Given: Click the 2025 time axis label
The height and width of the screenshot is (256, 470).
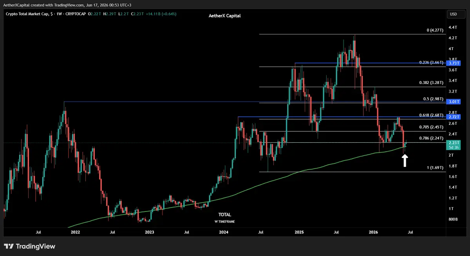Looking at the screenshot, I should coord(299,232).
